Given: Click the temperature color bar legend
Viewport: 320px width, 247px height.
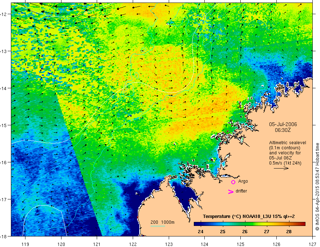Looking at the screenshot, I should coord(249,224).
